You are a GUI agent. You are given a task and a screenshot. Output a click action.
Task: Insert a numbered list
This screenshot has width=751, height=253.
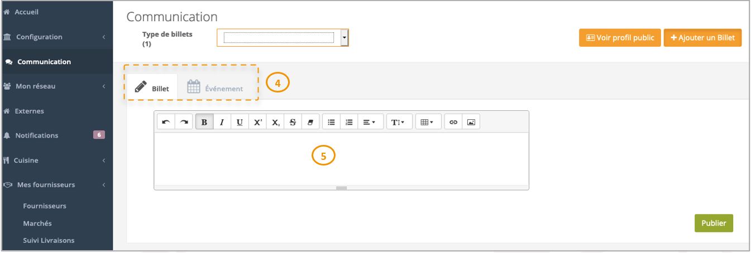tap(348, 122)
